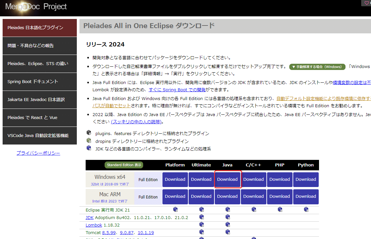This screenshot has width=371, height=239.
Task: Click Ultimate icon in Eclipse JDK 21 row
Action: click(x=202, y=210)
